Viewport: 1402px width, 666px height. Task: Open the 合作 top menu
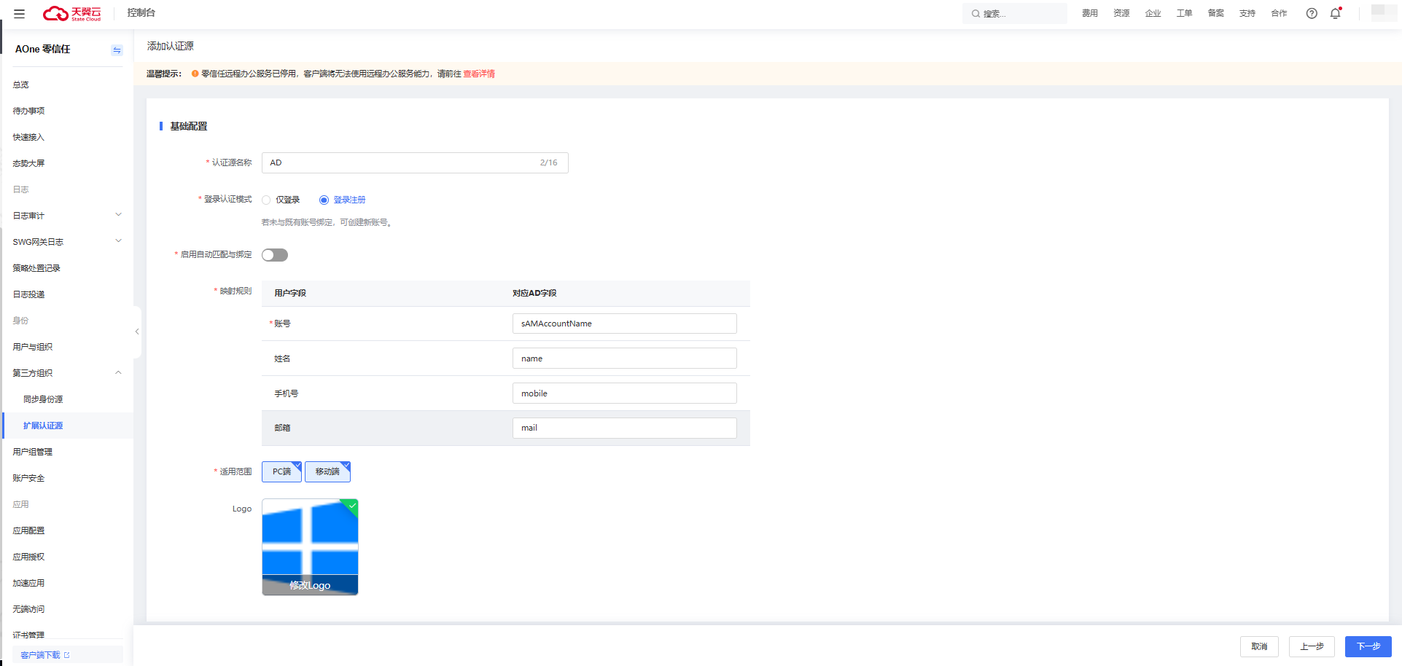(x=1279, y=13)
